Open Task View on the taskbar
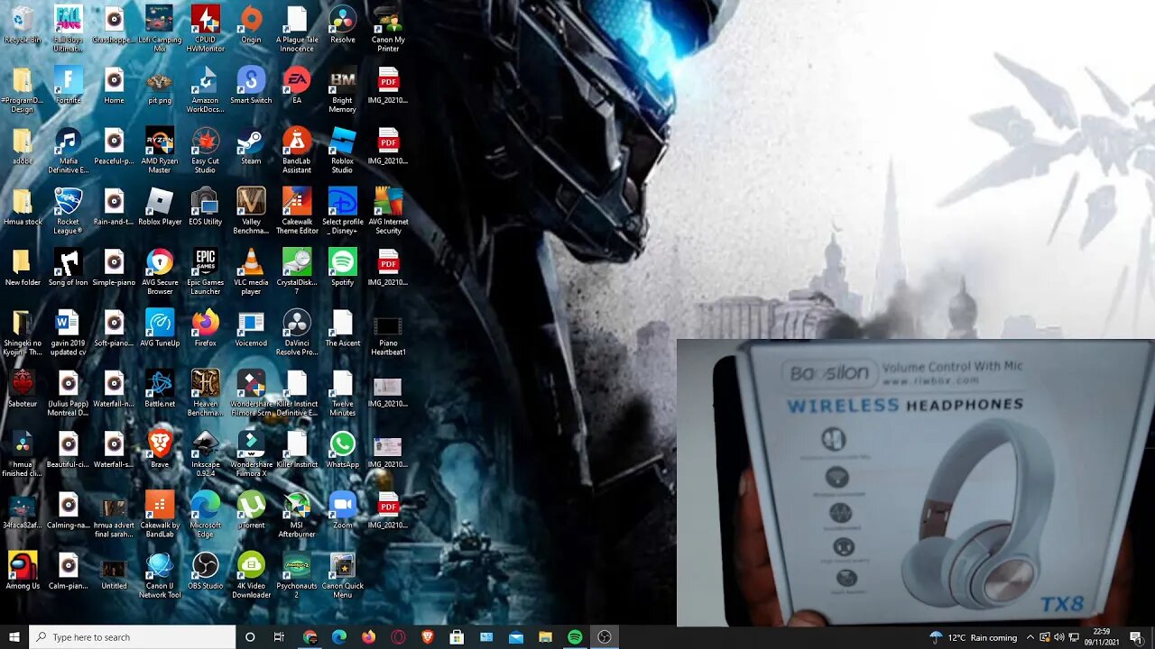Screen dimensions: 1155x649 (x=279, y=637)
